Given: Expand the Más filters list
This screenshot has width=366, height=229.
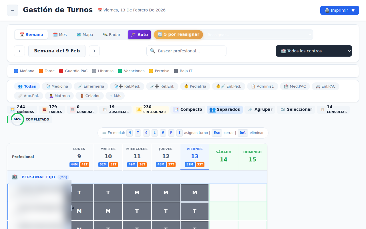Looking at the screenshot, I should pos(115,96).
